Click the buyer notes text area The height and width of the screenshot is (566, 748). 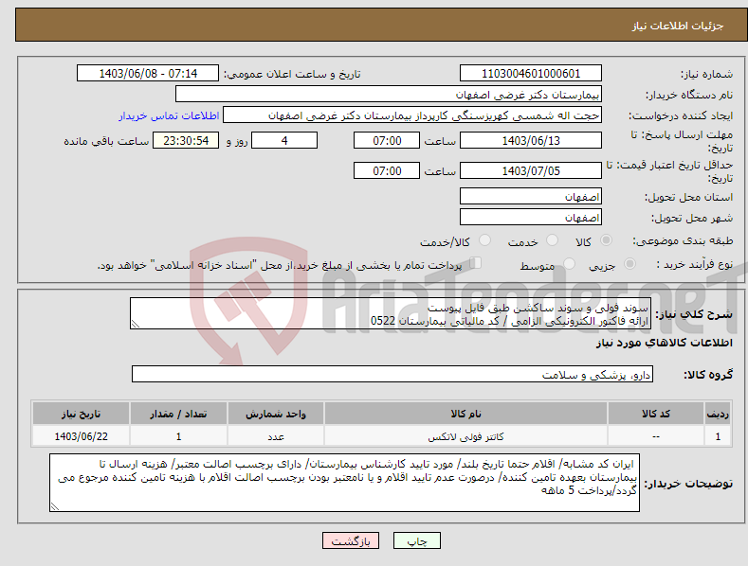pyautogui.click(x=344, y=483)
